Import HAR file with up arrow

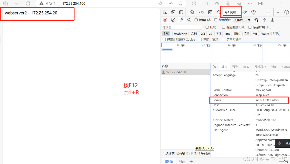[264, 20]
